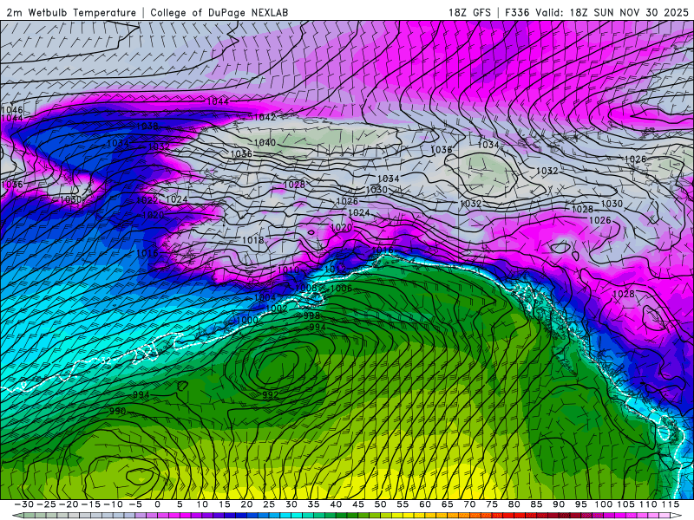Click the 1004 isobar label
Image resolution: width=694 pixels, height=520 pixels.
pyautogui.click(x=265, y=297)
